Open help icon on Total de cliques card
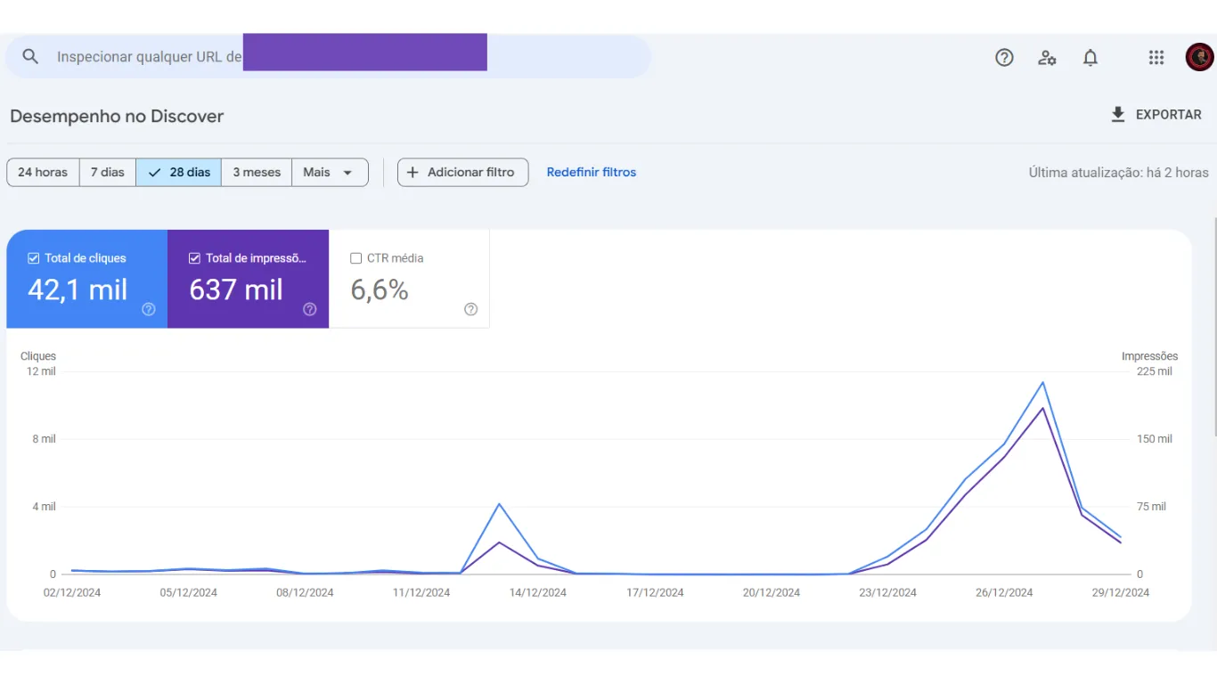The height and width of the screenshot is (684, 1217). 149,310
